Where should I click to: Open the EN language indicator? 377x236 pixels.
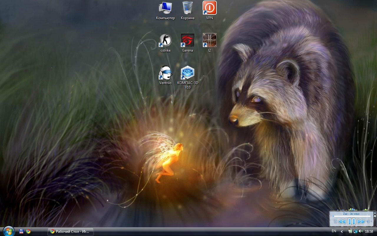coord(334,231)
